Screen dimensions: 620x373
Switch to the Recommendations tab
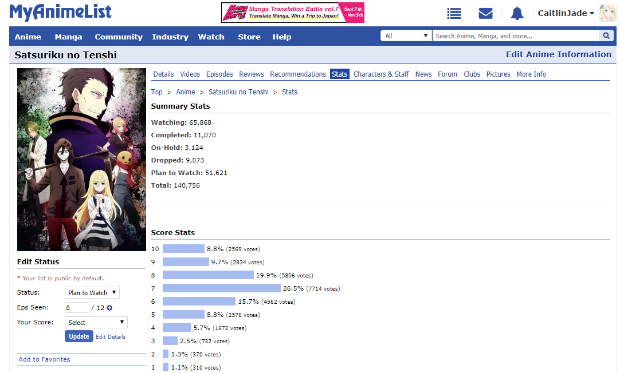click(298, 74)
